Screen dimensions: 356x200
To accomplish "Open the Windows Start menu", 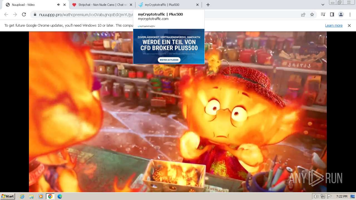I will [x=8, y=196].
